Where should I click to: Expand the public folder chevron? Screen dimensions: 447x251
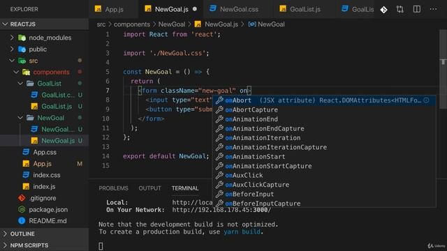pyautogui.click(x=12, y=50)
